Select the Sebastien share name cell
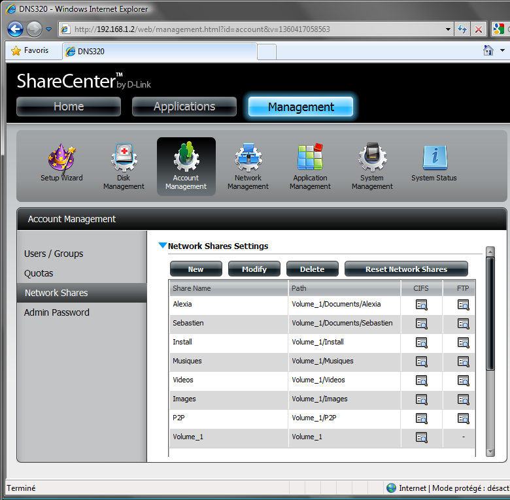This screenshot has height=500, width=510. point(228,324)
